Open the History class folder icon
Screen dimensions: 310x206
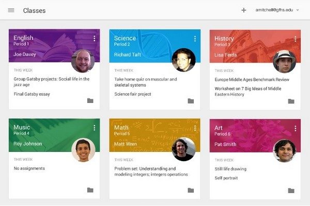[291, 100]
